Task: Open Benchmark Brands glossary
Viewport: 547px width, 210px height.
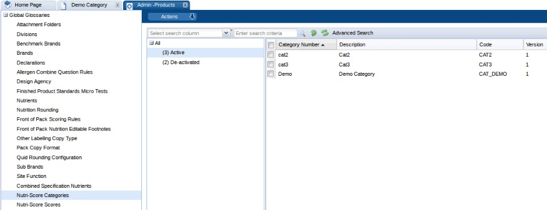Action: click(39, 44)
